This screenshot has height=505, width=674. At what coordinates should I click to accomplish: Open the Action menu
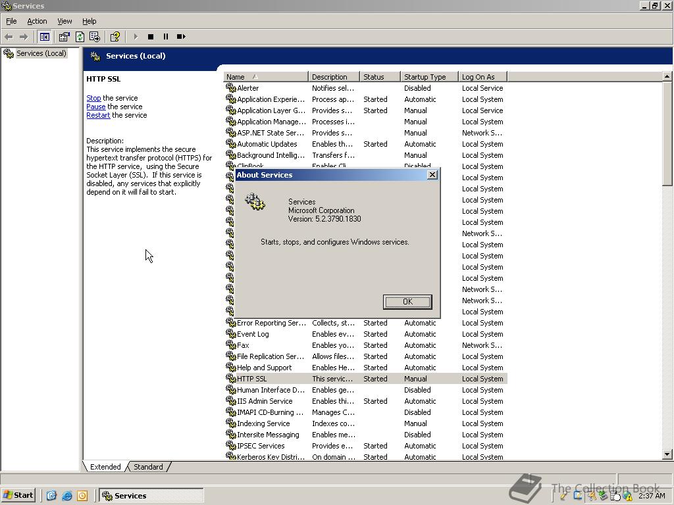(37, 21)
